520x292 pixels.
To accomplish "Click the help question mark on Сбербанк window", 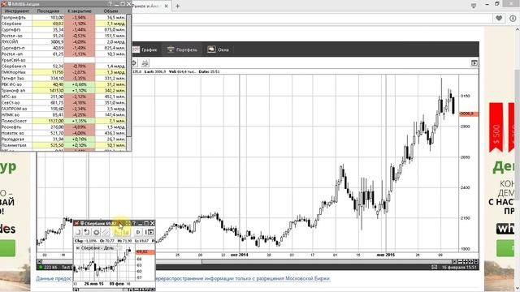I will pos(134,224).
